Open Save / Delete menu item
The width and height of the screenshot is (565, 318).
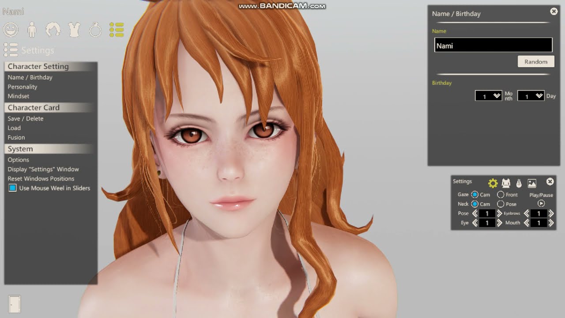coord(26,118)
